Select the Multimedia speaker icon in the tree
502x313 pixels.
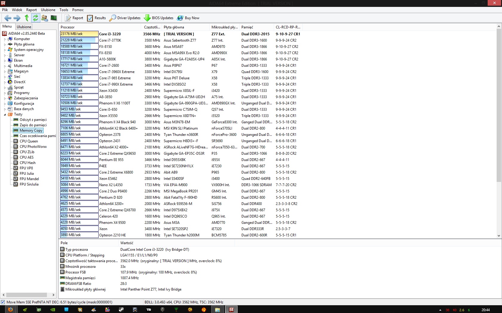click(x=10, y=66)
